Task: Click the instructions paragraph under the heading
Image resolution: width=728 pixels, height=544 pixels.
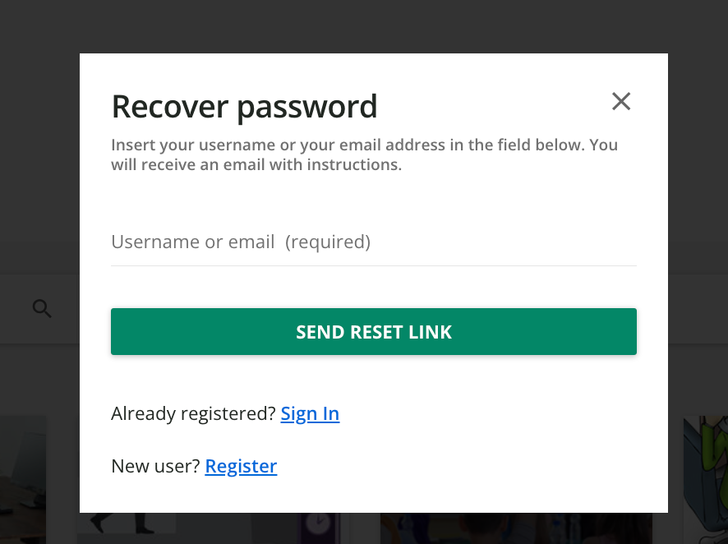Action: (364, 154)
